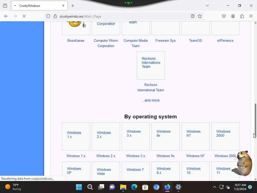
Task: Open the Reckons International Team caption link
Action: click(x=151, y=87)
